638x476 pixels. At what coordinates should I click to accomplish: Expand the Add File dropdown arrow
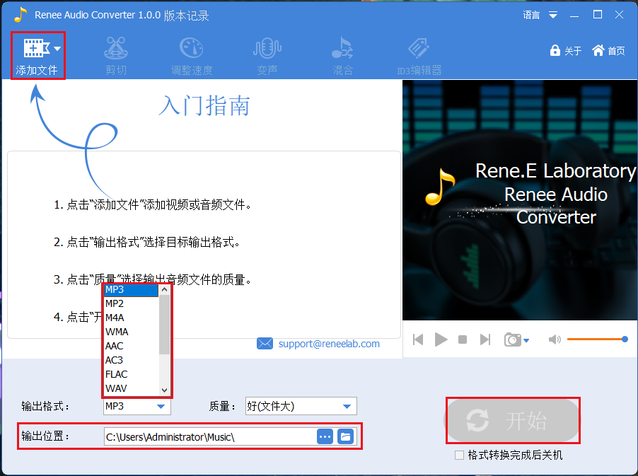pyautogui.click(x=57, y=49)
